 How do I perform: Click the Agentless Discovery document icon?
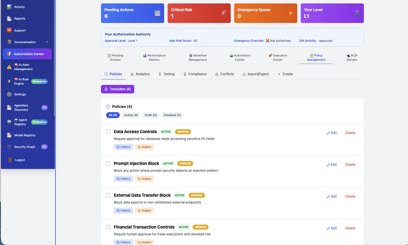pyautogui.click(x=9, y=108)
